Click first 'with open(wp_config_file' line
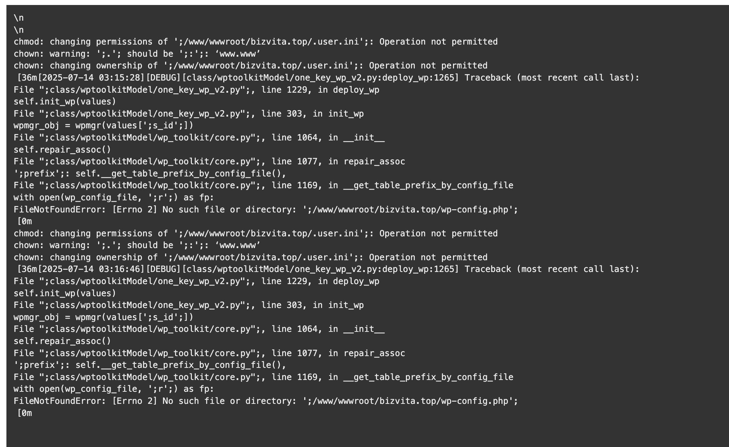 click(114, 197)
